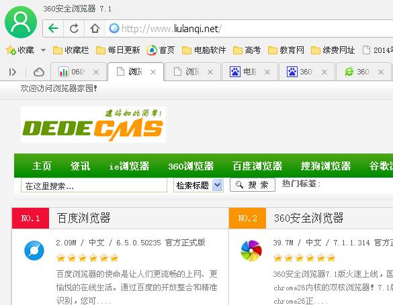Image resolution: width=393 pixels, height=305 pixels.
Task: Open the 每日更新 bookmark folder
Action: click(x=118, y=50)
